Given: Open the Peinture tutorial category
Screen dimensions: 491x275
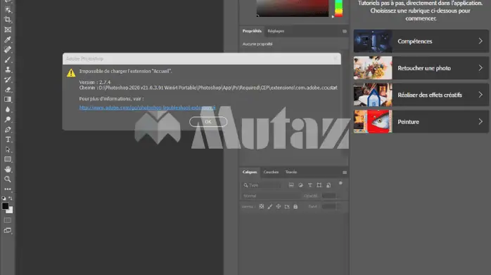Looking at the screenshot, I should [421, 121].
